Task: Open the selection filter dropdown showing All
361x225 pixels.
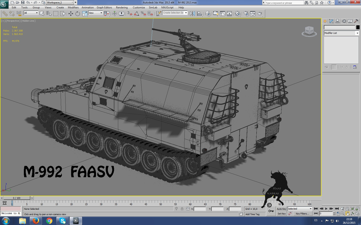Action: [x=31, y=13]
